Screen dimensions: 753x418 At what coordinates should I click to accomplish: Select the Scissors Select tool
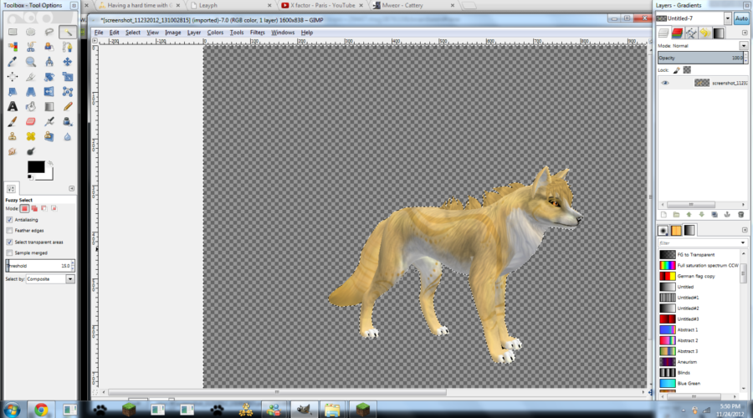click(x=31, y=47)
